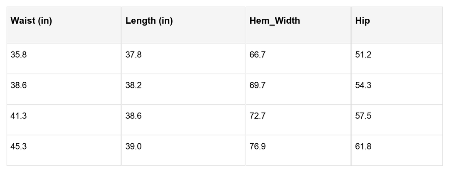The image size is (449, 172).
Task: Click the hip cell 57.5
Action: click(363, 116)
